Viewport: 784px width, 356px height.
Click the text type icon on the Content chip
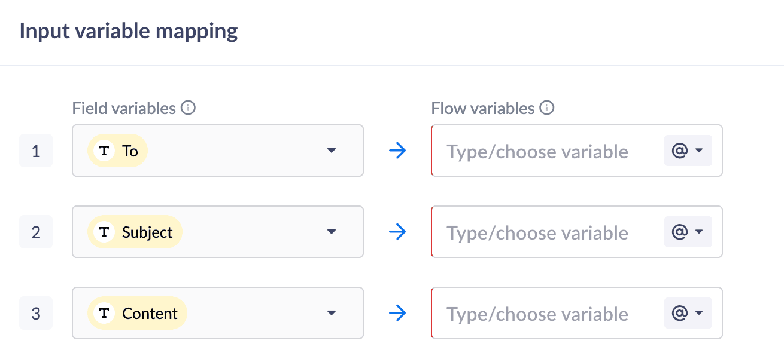105,313
